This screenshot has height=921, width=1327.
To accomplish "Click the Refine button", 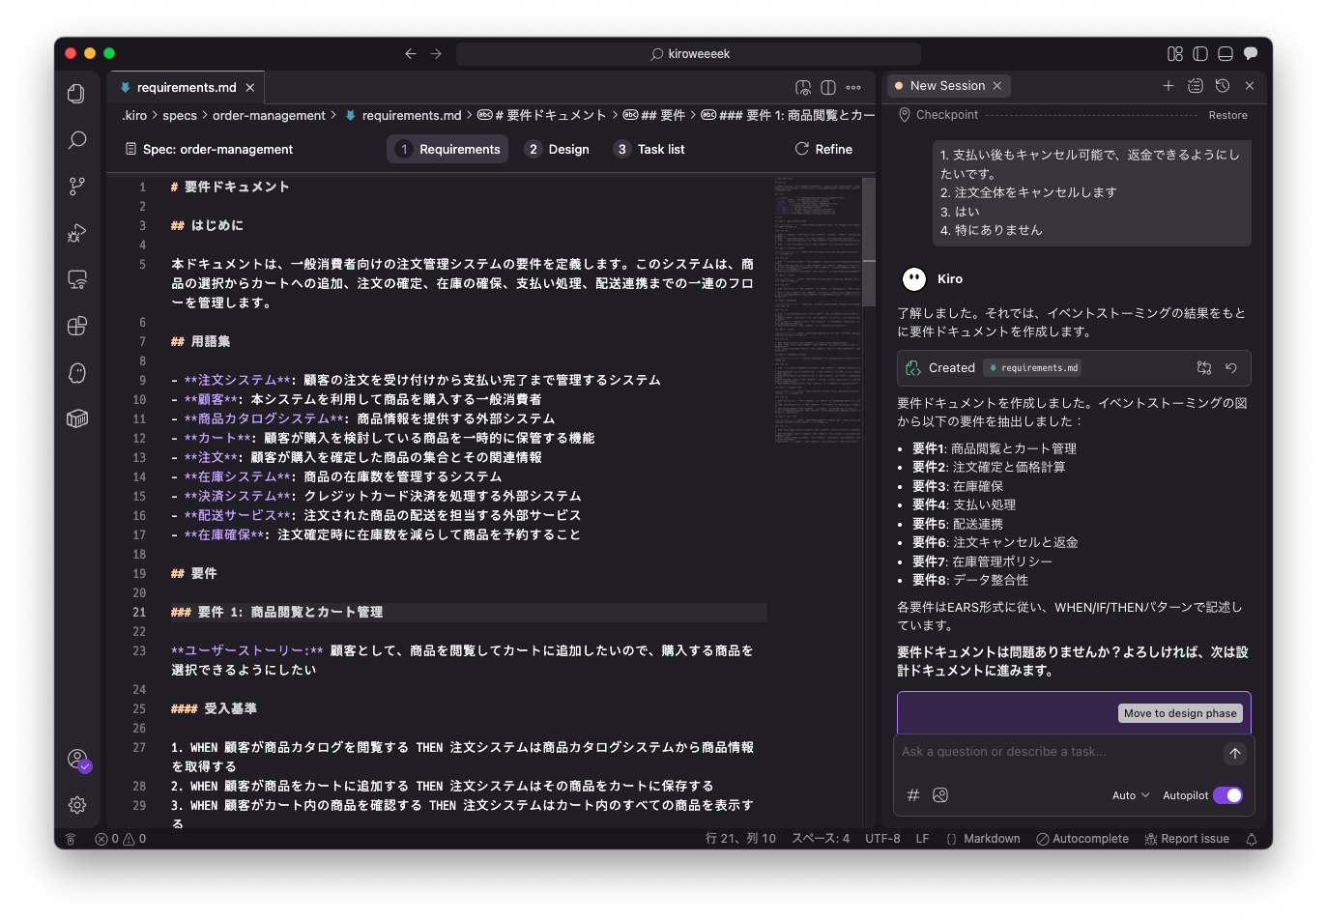I will tap(823, 150).
